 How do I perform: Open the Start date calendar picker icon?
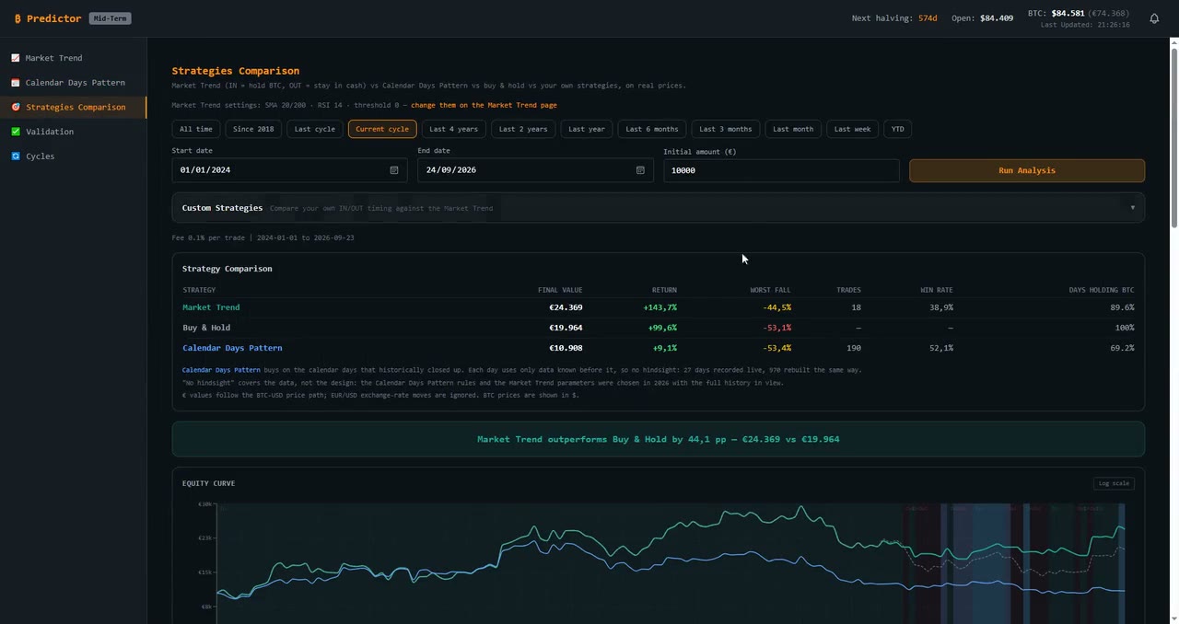click(x=394, y=170)
